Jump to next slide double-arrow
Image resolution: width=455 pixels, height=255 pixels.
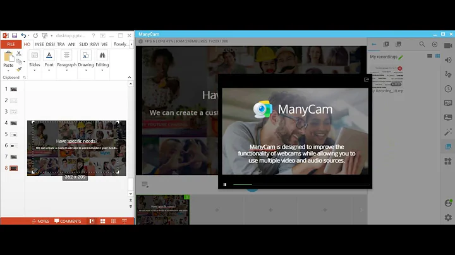coord(131,206)
